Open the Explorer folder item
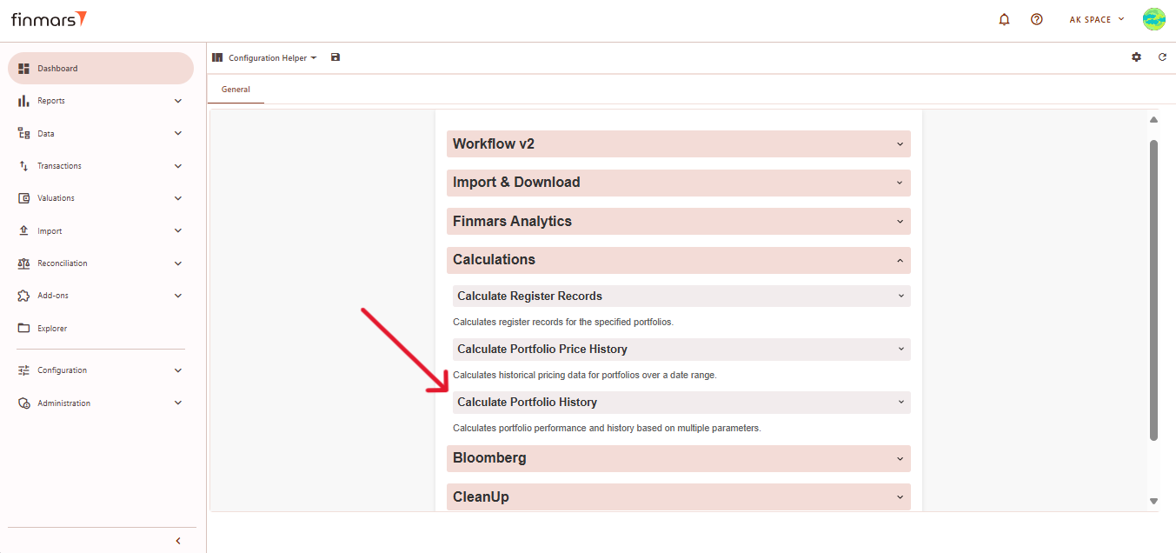The height and width of the screenshot is (553, 1176). [52, 329]
